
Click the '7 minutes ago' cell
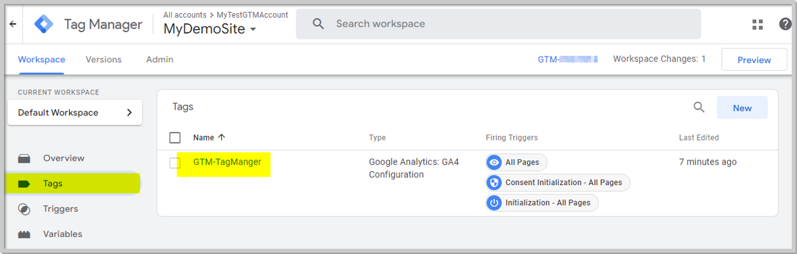pos(708,162)
